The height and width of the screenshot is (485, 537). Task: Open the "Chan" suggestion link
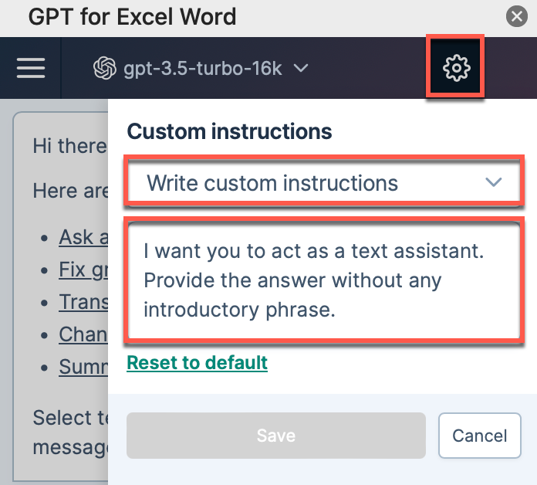click(x=83, y=334)
